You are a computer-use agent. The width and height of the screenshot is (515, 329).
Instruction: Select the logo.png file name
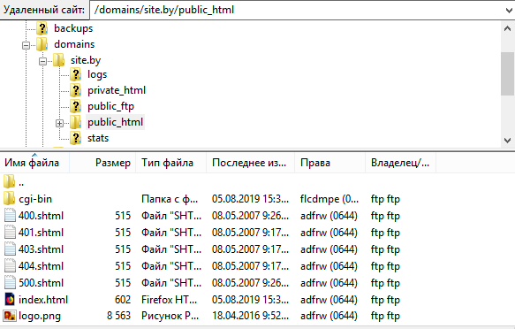[x=40, y=316]
